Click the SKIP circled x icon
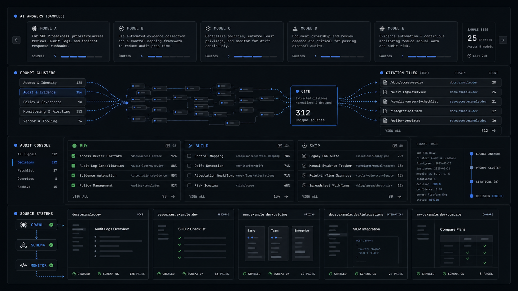 (305, 146)
